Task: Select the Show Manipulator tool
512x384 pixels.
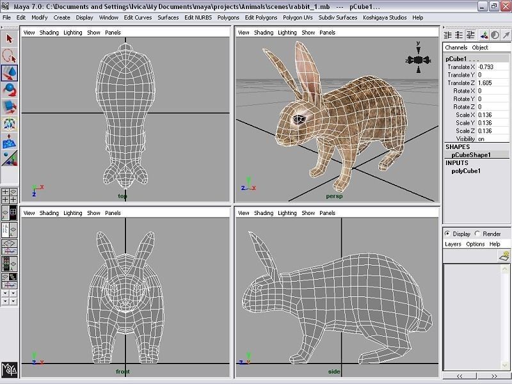Action: [x=9, y=158]
